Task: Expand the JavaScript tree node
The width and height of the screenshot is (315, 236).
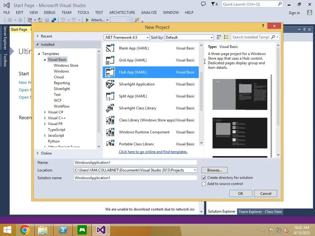Action: pyautogui.click(x=45, y=136)
